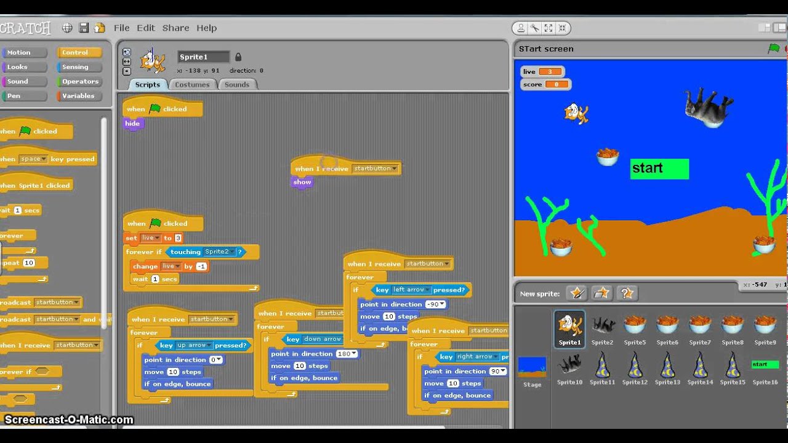Select Sprite11 wizard hat sprite

602,369
